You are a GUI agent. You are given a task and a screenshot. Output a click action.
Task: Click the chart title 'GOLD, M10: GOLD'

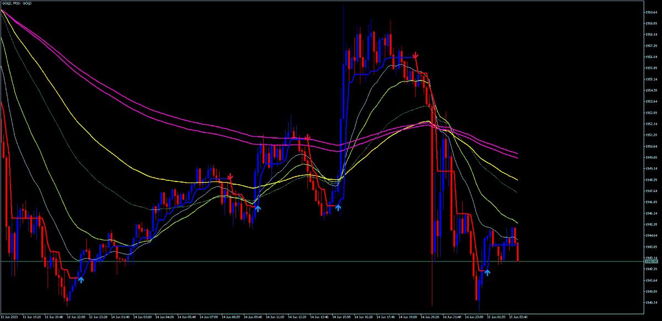click(16, 3)
